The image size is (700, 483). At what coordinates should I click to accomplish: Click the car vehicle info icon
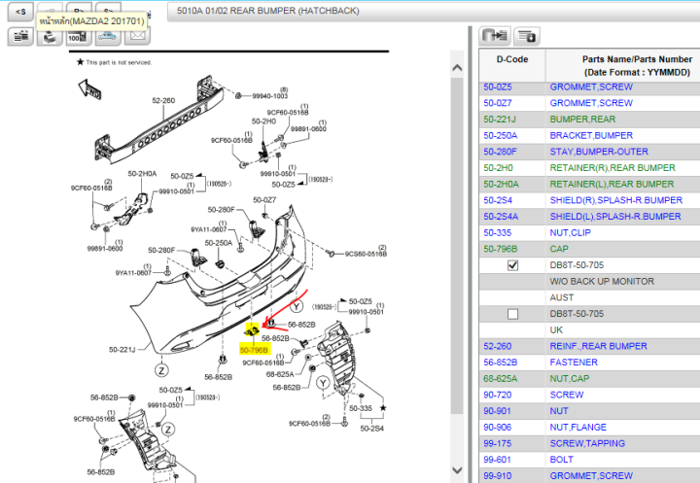click(108, 37)
